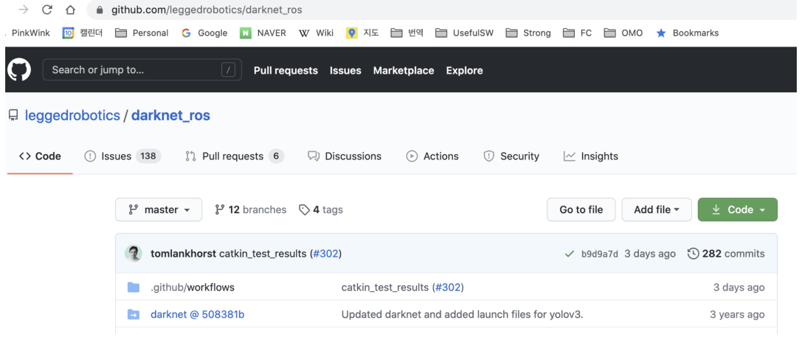
Task: Click the Go to file button
Action: tap(581, 209)
